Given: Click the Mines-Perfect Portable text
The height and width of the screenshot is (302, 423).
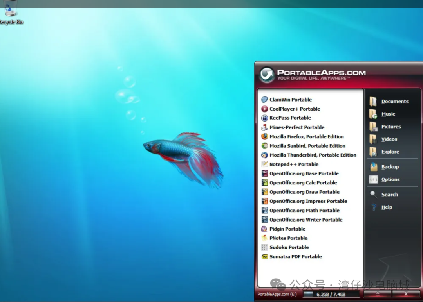Looking at the screenshot, I should [297, 127].
